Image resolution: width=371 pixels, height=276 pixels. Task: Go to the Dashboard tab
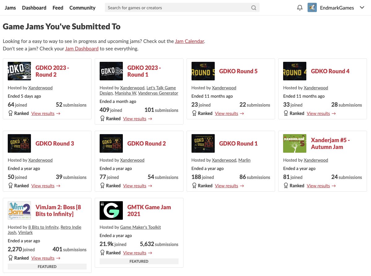[34, 8]
